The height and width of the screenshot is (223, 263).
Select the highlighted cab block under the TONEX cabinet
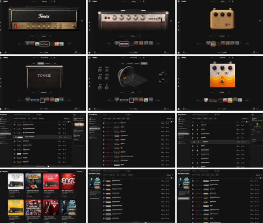point(42,100)
